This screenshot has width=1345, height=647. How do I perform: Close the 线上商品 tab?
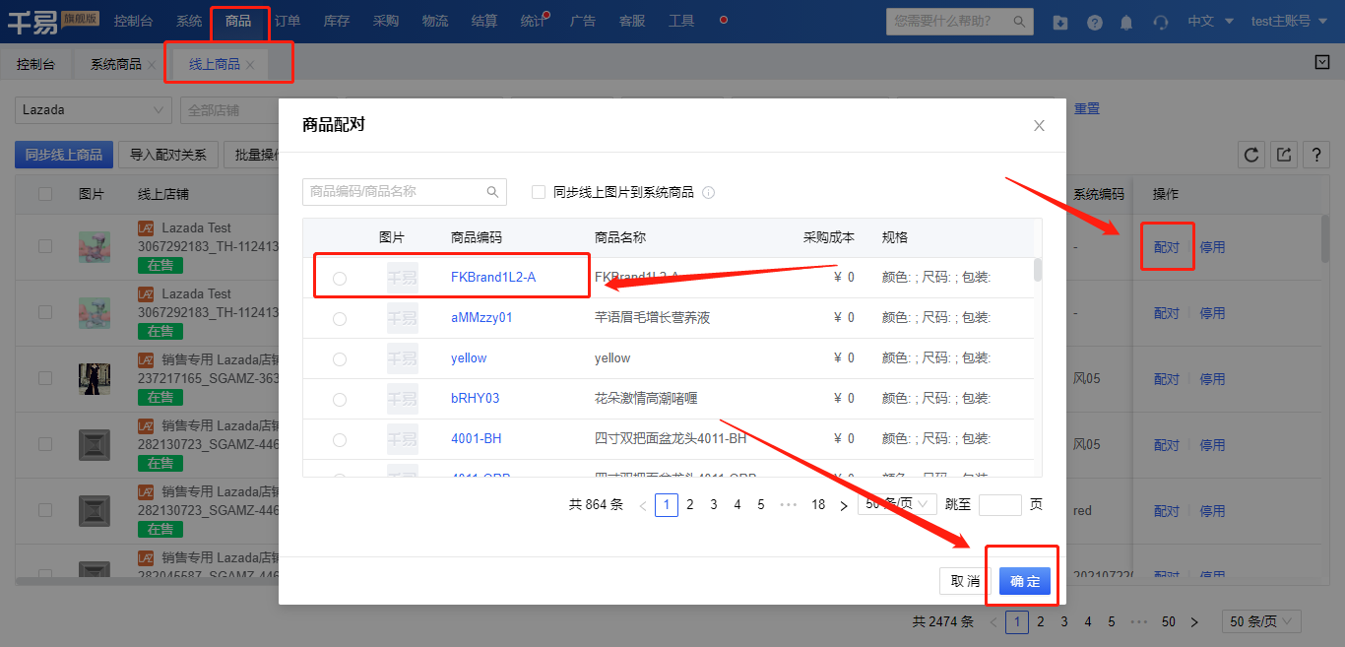pos(250,65)
